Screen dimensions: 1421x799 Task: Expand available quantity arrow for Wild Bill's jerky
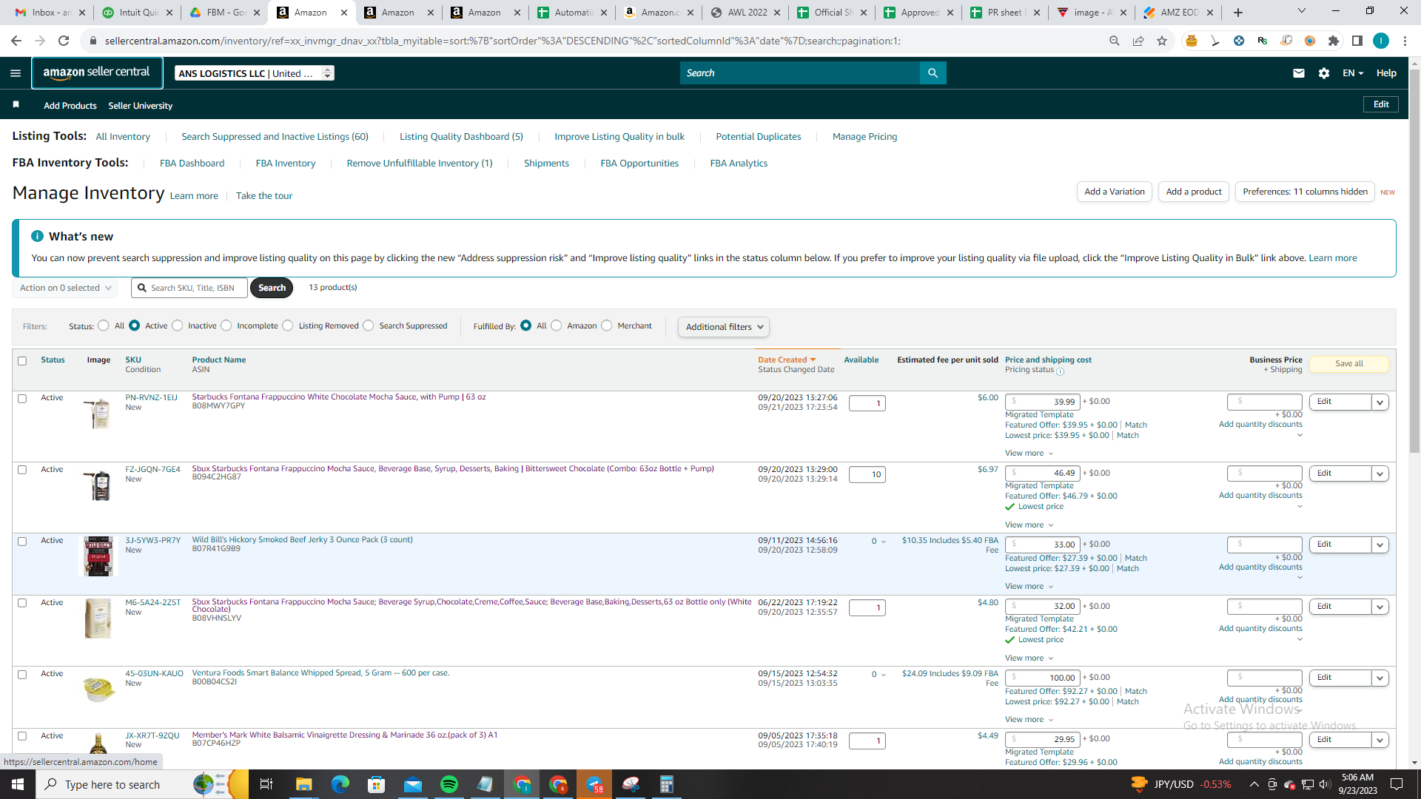click(884, 542)
